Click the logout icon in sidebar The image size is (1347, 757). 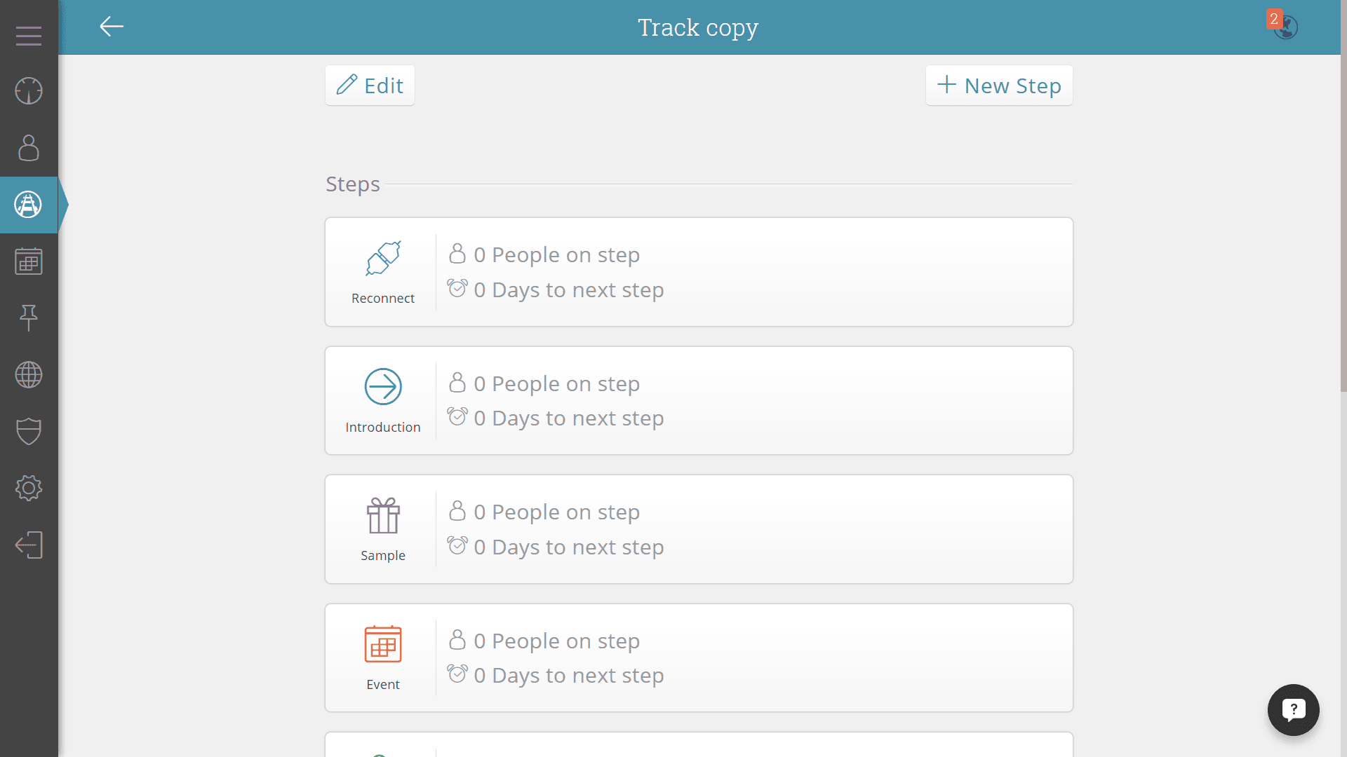tap(29, 545)
